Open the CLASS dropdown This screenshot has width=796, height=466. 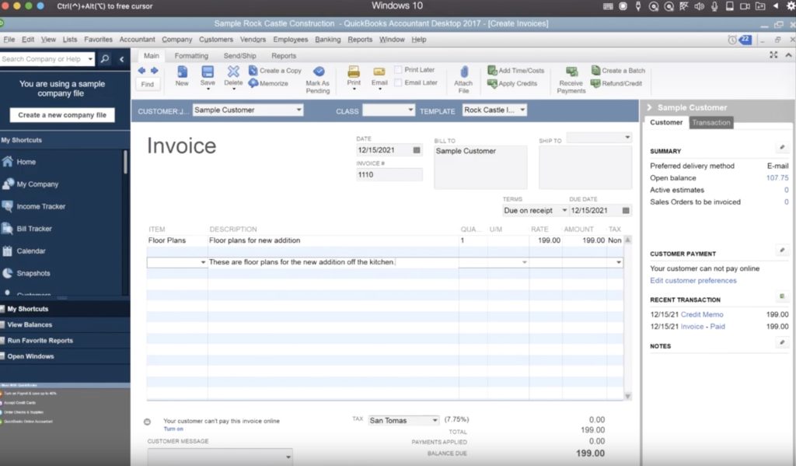pyautogui.click(x=410, y=110)
